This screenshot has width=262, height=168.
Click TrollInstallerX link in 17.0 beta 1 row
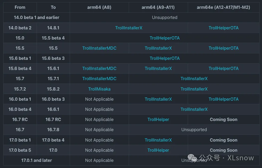coord(158,140)
